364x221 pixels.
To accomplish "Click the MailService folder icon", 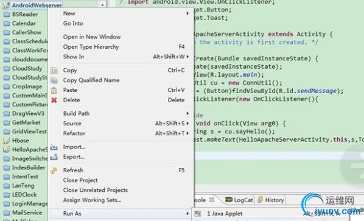I will click(x=7, y=213).
